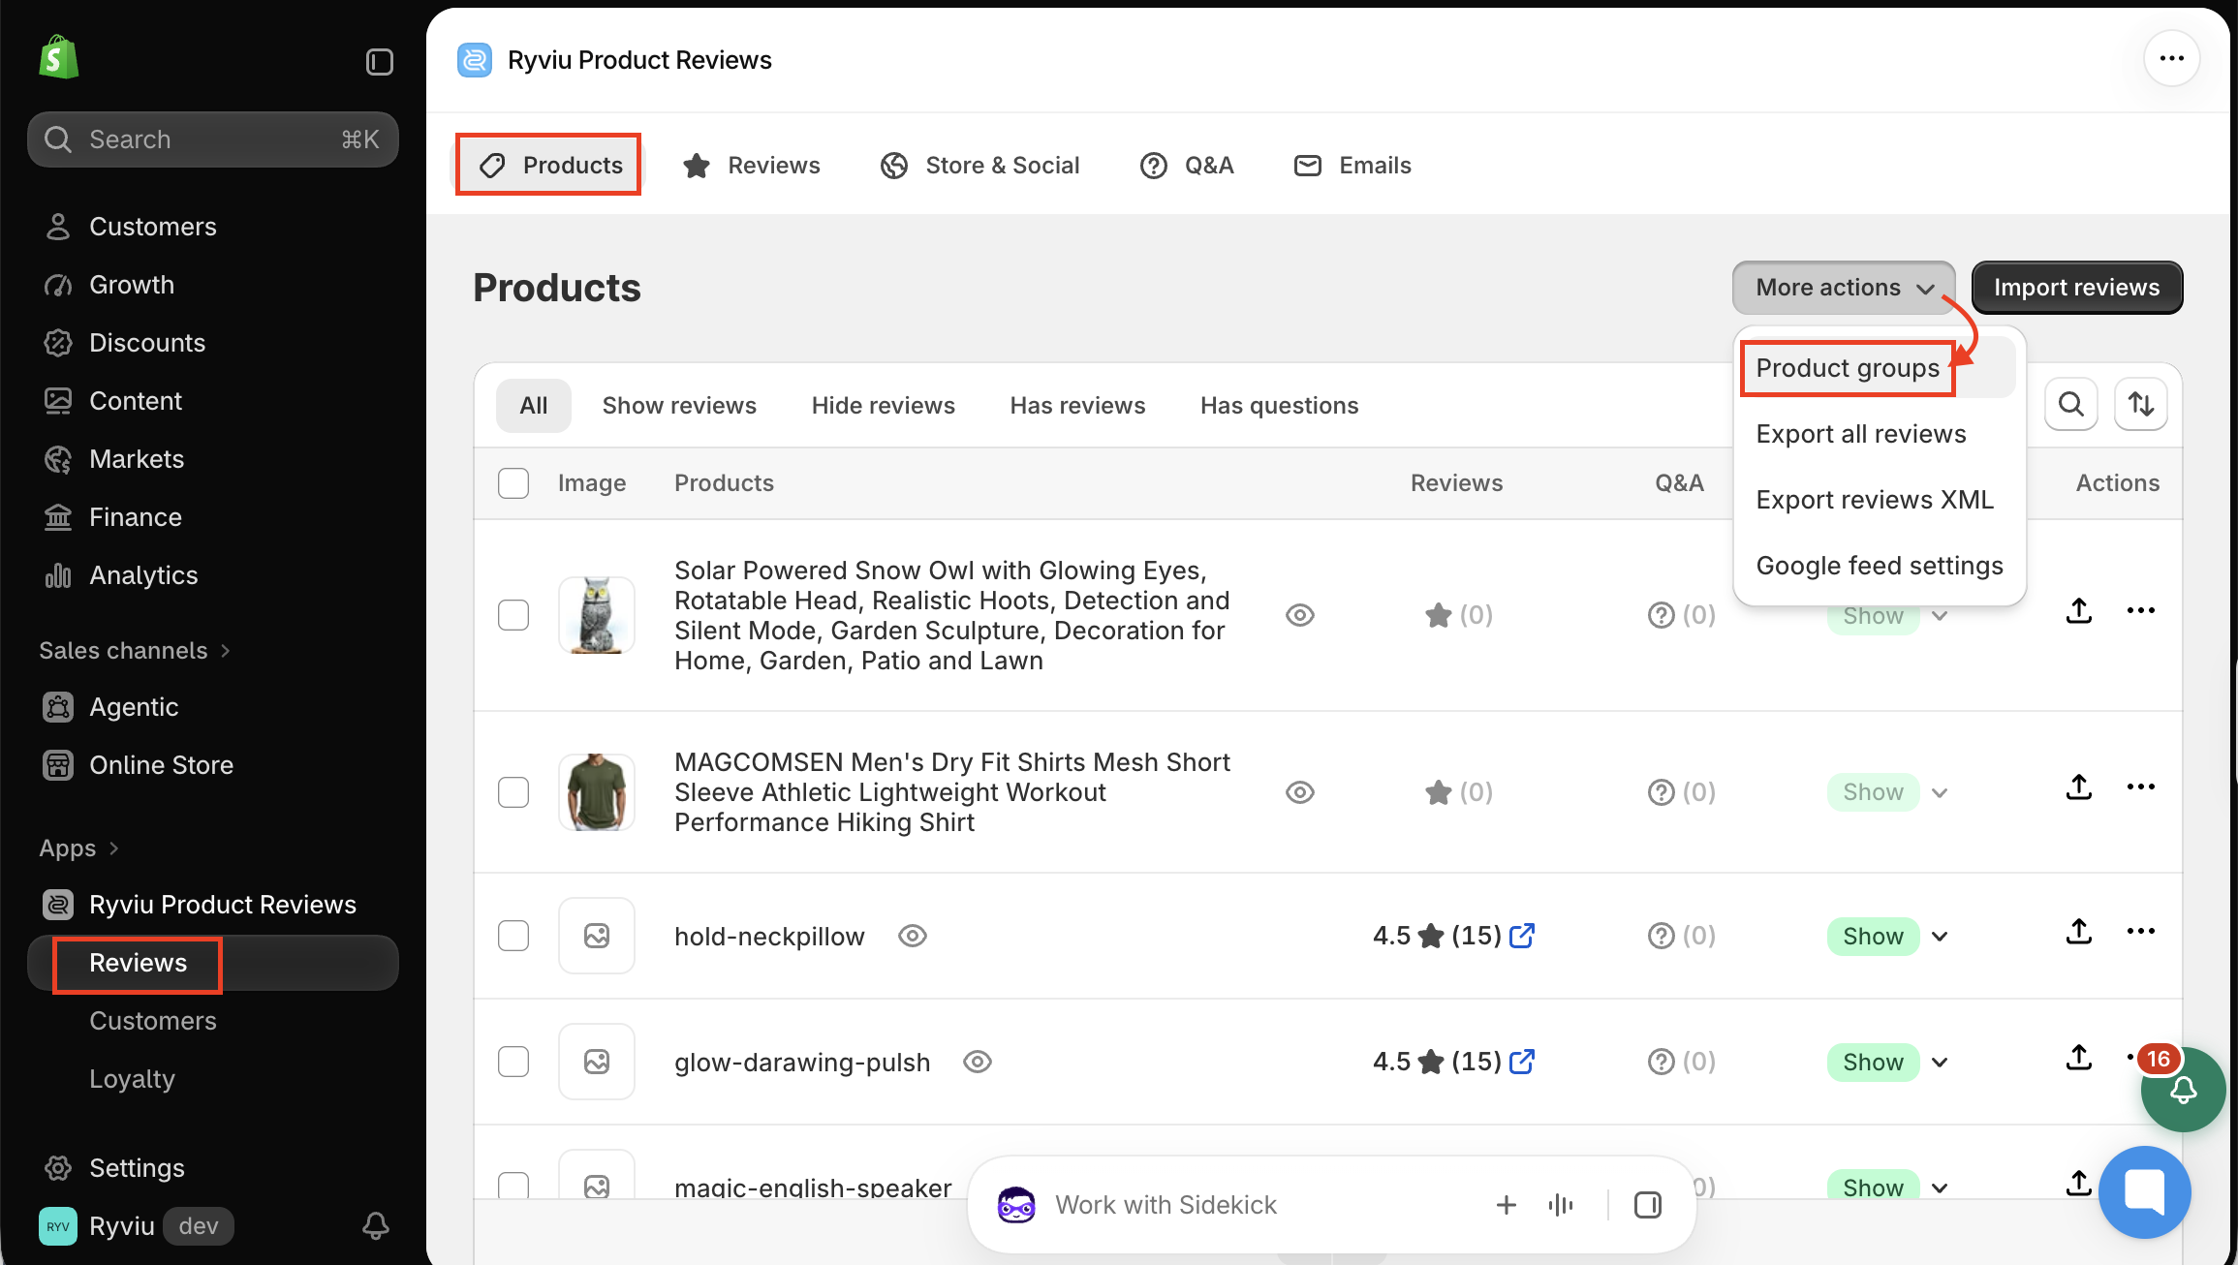
Task: Check the hold-neckpillow row checkbox
Action: pos(513,936)
